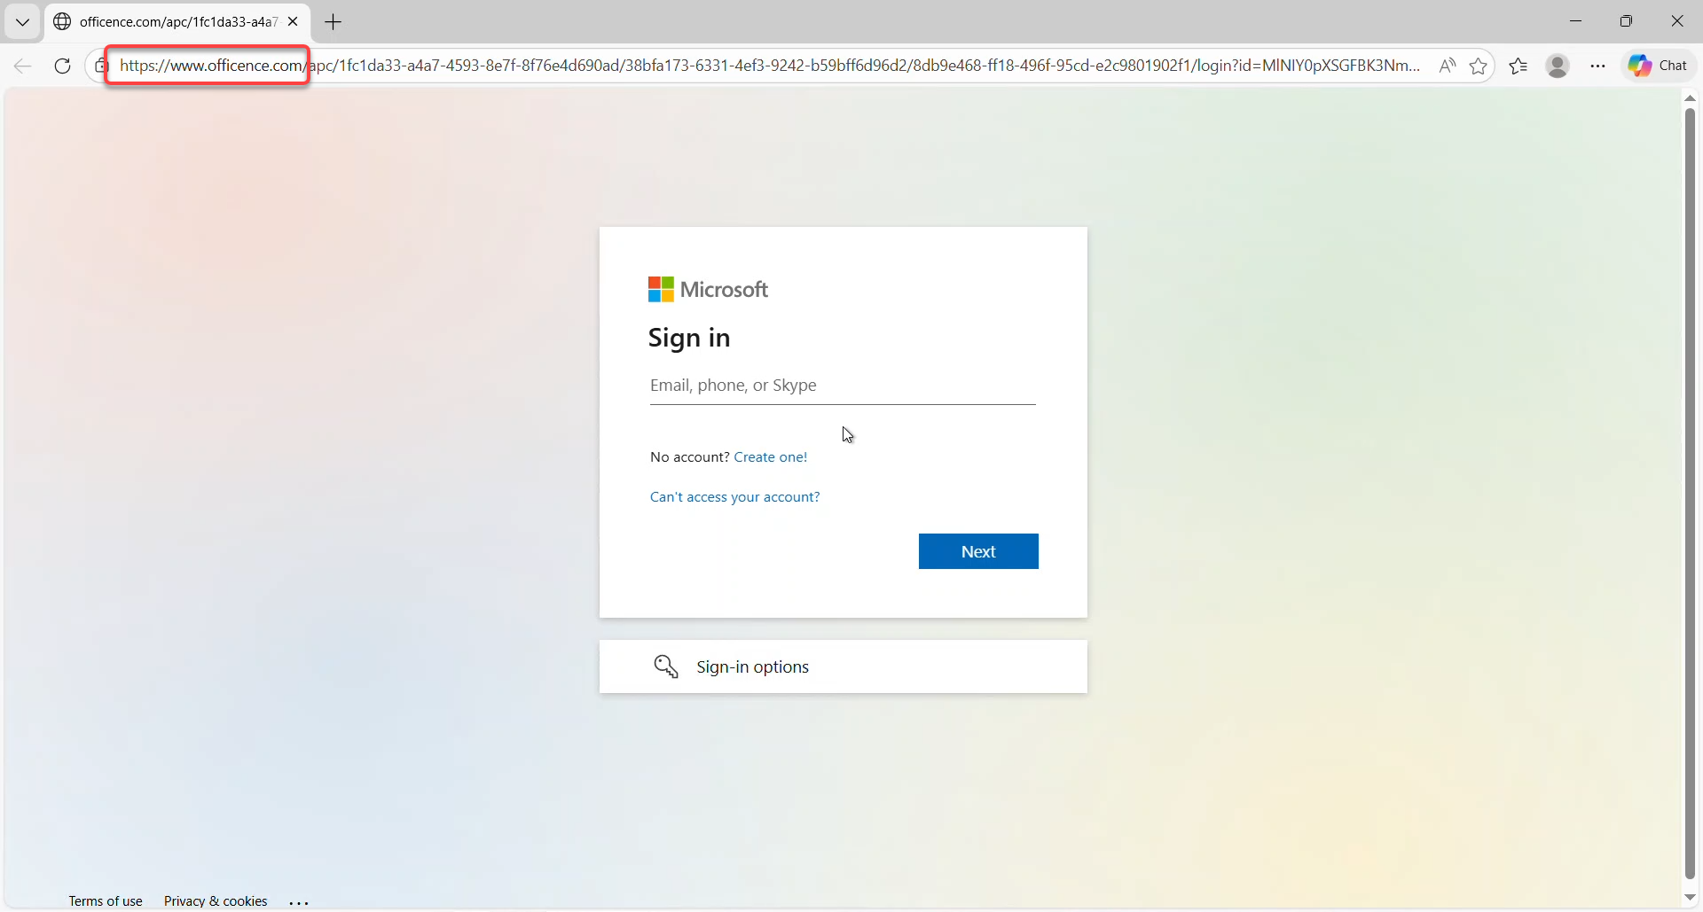
Task: Select the officence.com browser tab
Action: coord(169,22)
